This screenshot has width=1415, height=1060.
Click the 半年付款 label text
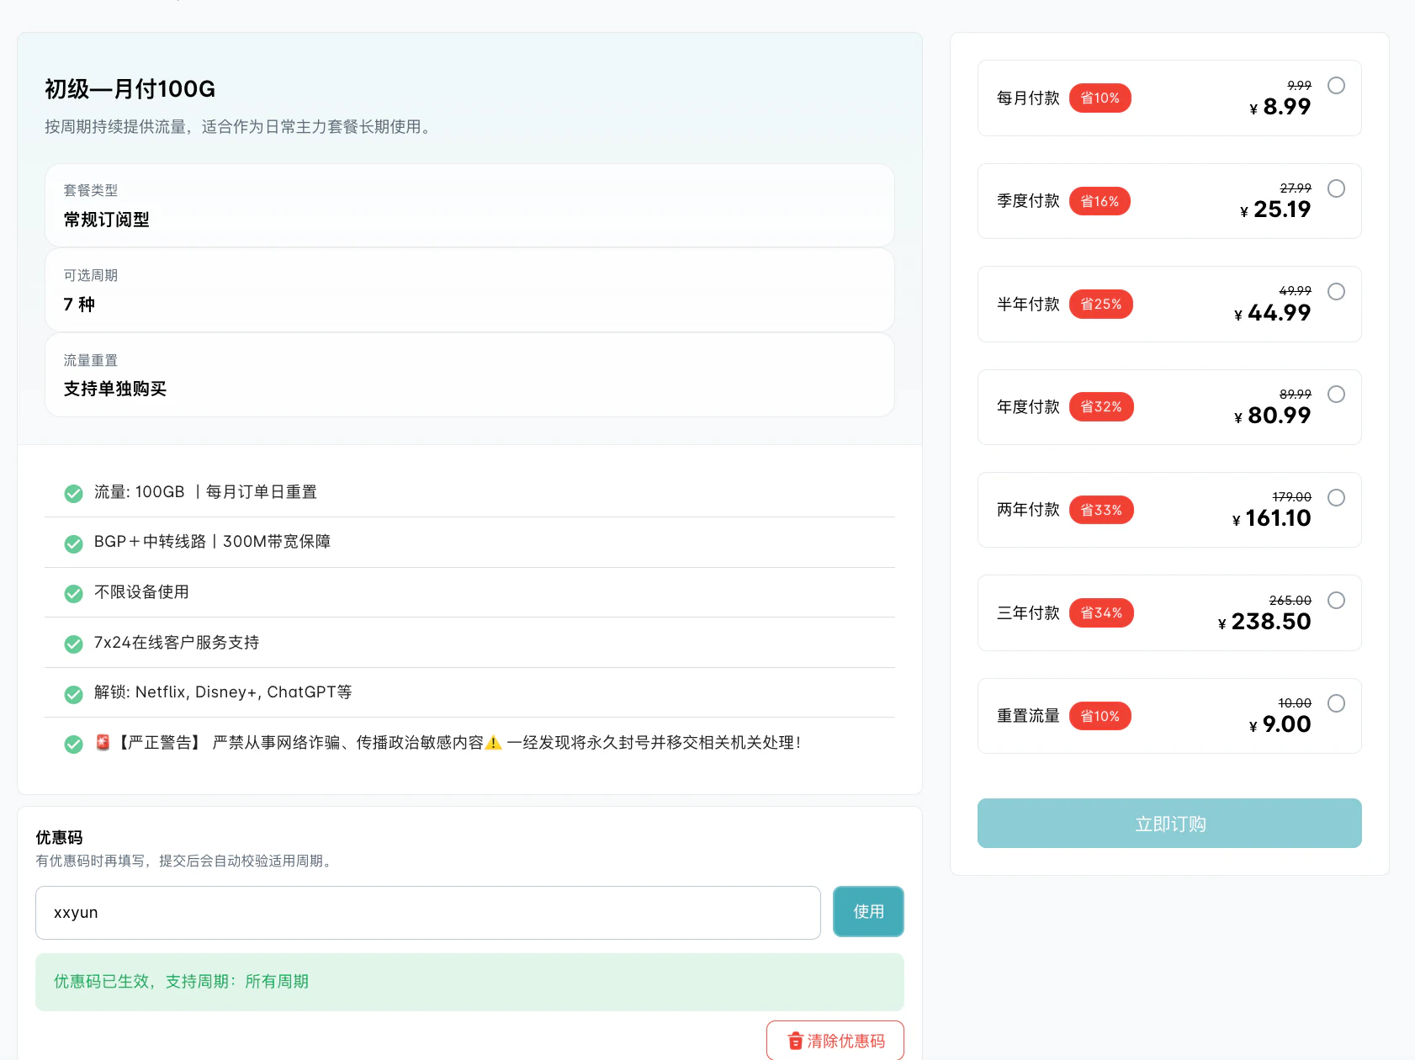coord(1028,305)
